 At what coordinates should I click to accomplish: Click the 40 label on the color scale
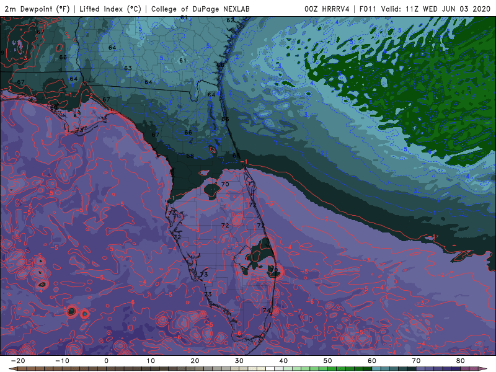click(x=283, y=361)
